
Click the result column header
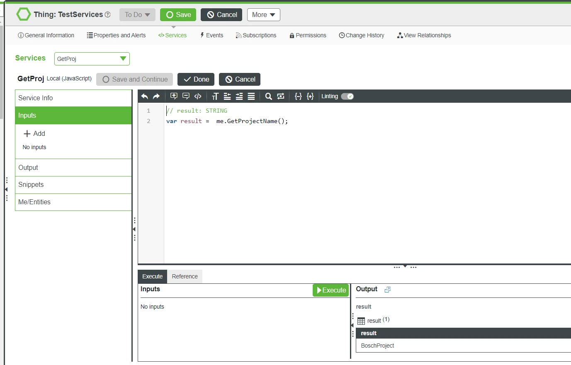point(463,333)
